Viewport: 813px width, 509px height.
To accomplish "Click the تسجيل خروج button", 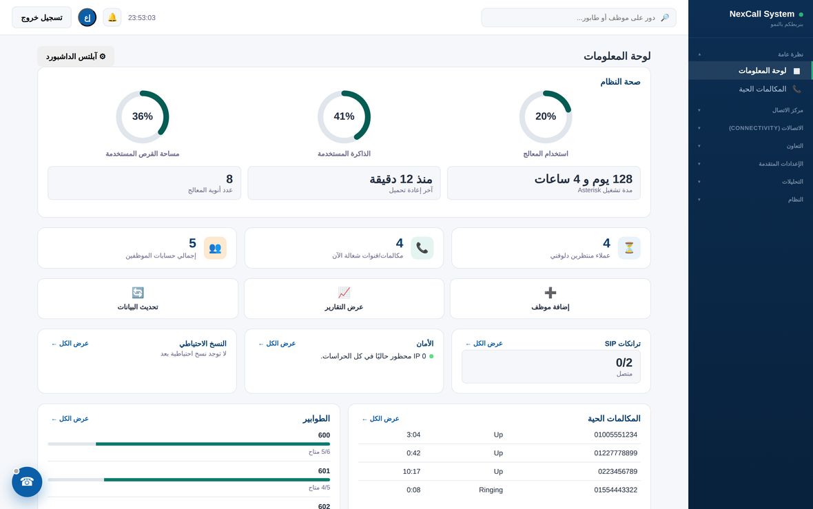I will click(x=41, y=18).
